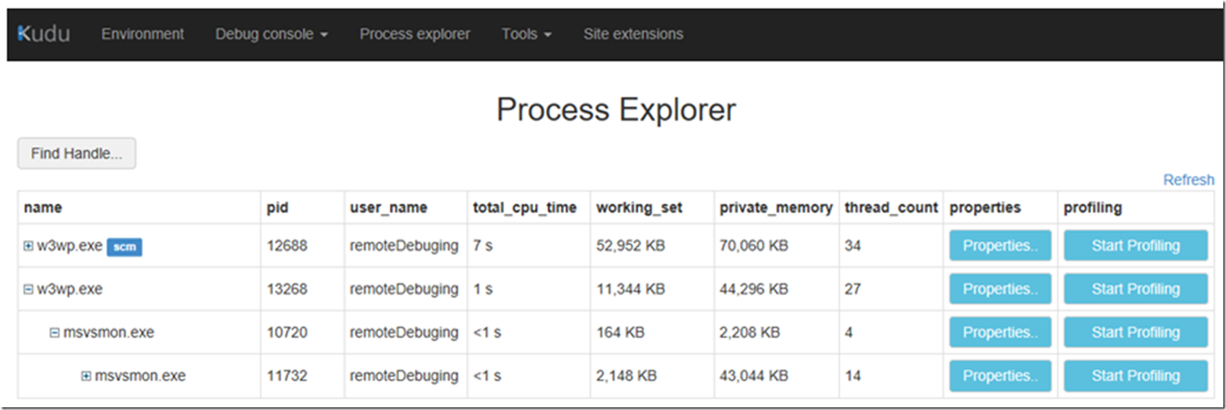Click thread count value 27
1226x410 pixels.
point(853,289)
